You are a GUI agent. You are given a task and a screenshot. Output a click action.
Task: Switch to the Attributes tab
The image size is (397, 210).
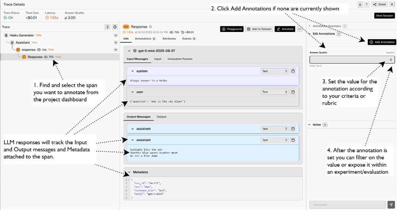tap(169, 39)
